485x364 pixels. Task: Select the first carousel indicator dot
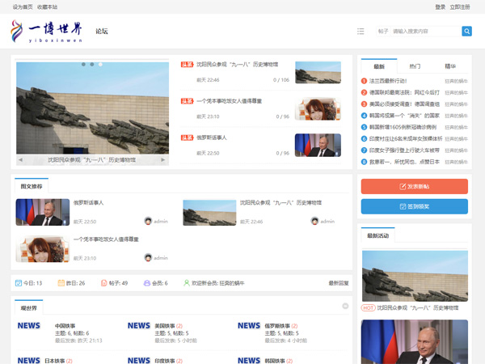click(83, 65)
